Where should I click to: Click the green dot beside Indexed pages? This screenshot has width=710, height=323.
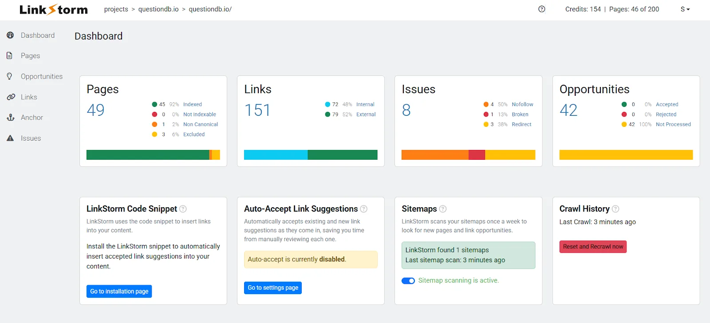click(x=154, y=104)
